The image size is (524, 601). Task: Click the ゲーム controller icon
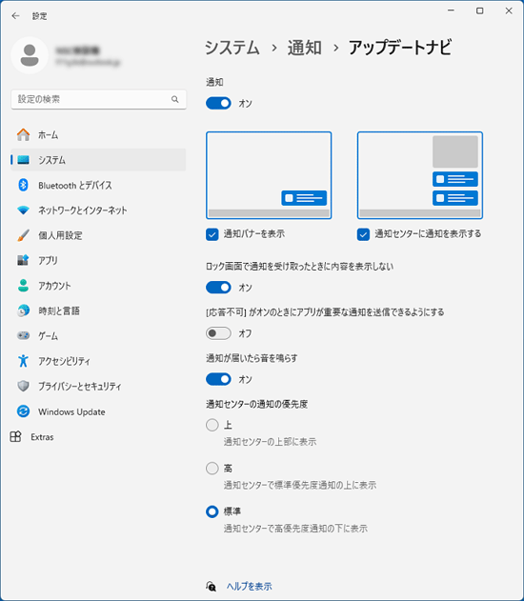24,336
